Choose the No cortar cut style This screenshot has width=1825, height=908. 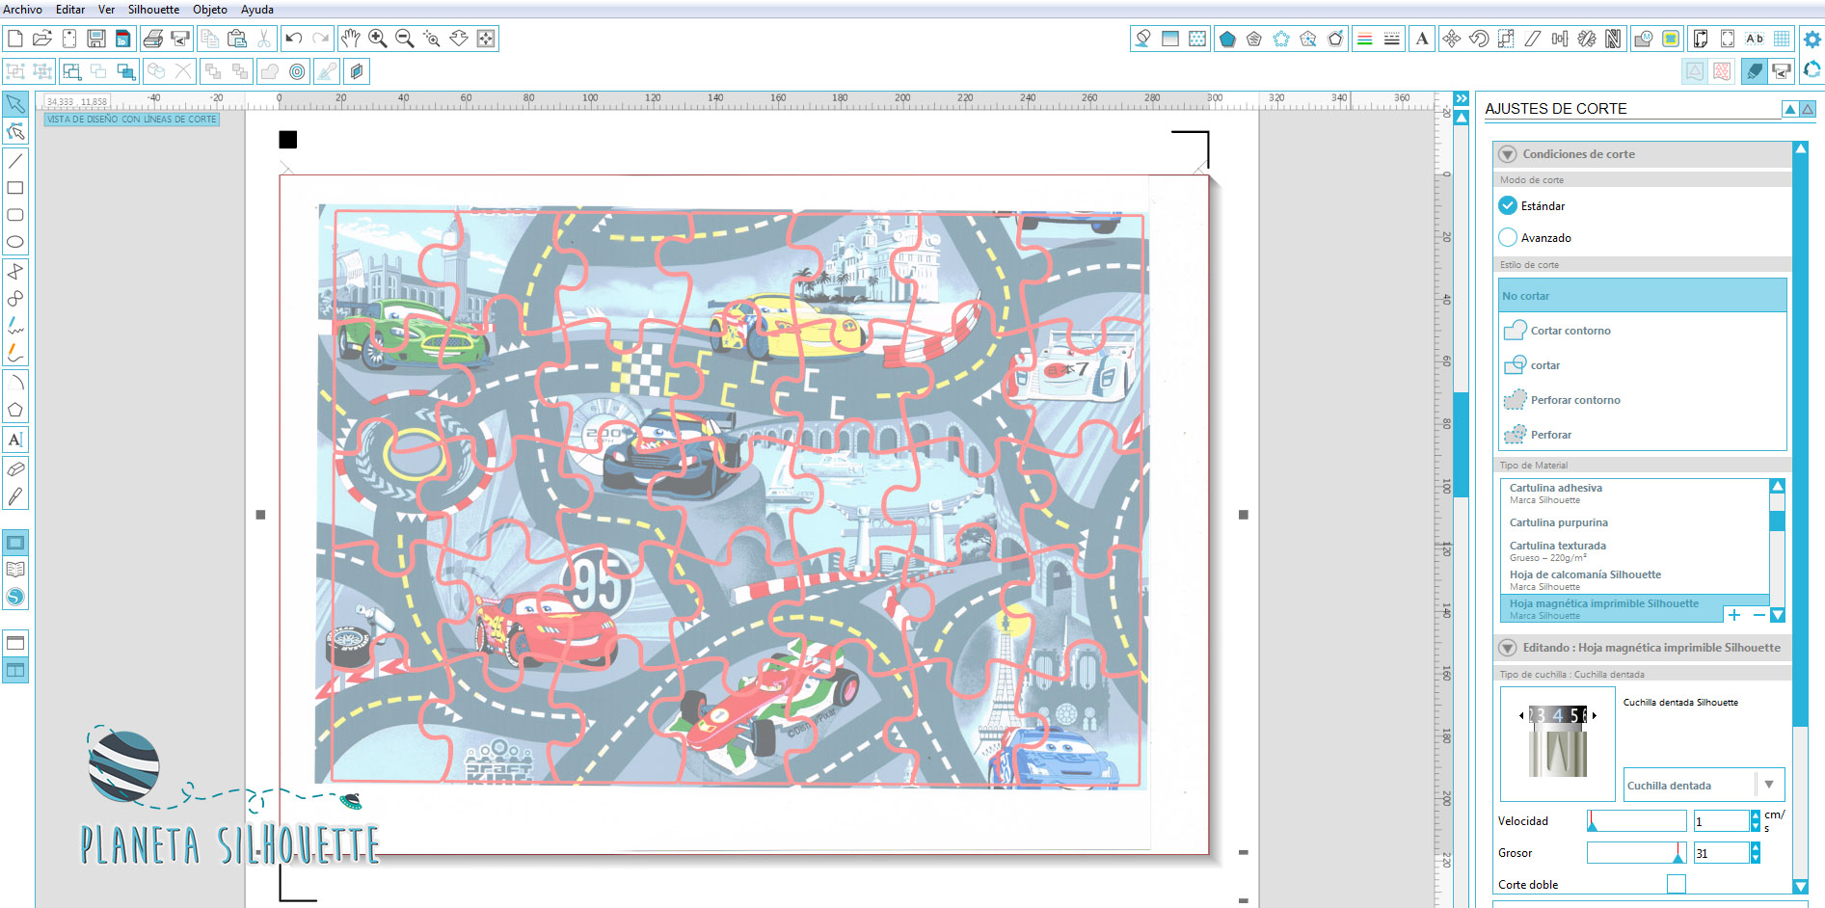(1643, 295)
